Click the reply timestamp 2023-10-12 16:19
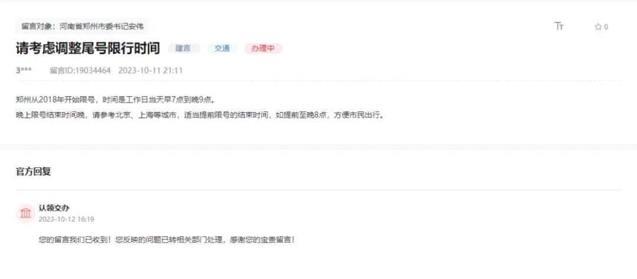 (x=66, y=219)
